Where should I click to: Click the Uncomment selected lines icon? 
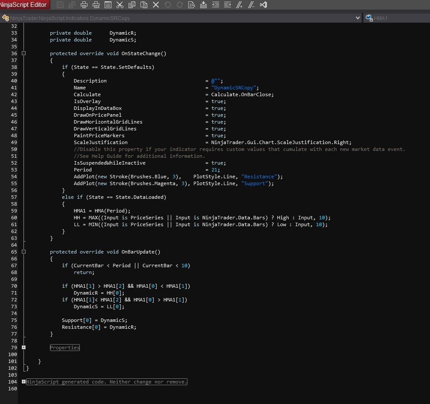pos(252,5)
